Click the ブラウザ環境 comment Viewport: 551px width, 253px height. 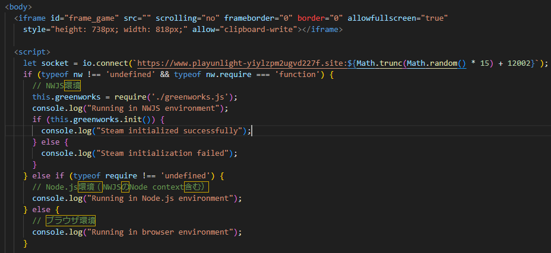click(64, 221)
